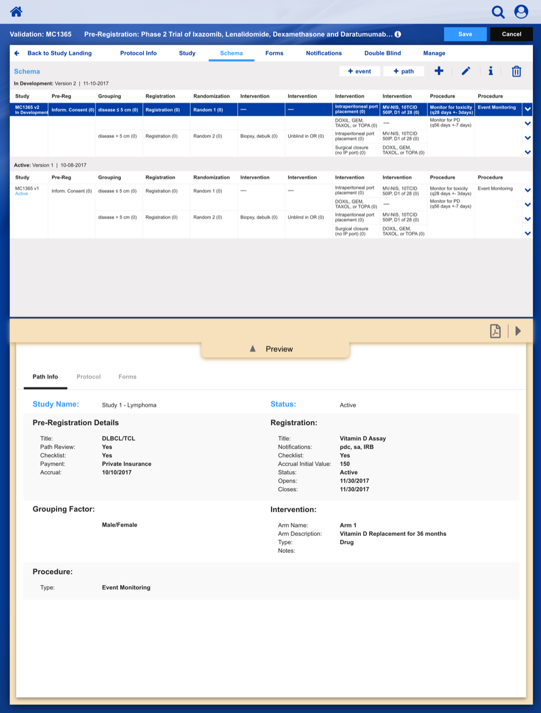Click Study 1 - Lymphoma study name
This screenshot has width=541, height=713.
pos(129,405)
